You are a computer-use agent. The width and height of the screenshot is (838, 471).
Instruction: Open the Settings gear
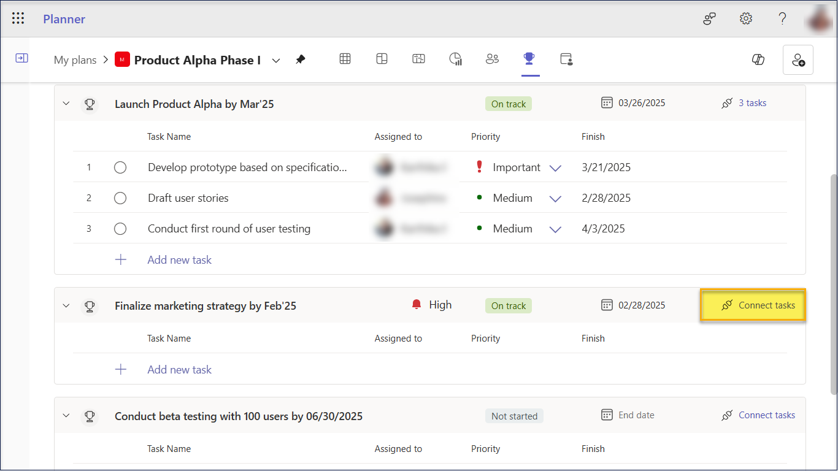(746, 18)
